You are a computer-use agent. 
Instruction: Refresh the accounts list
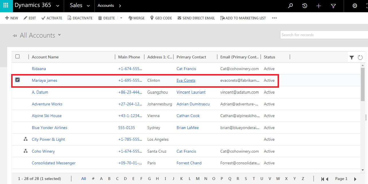pyautogui.click(x=360, y=58)
